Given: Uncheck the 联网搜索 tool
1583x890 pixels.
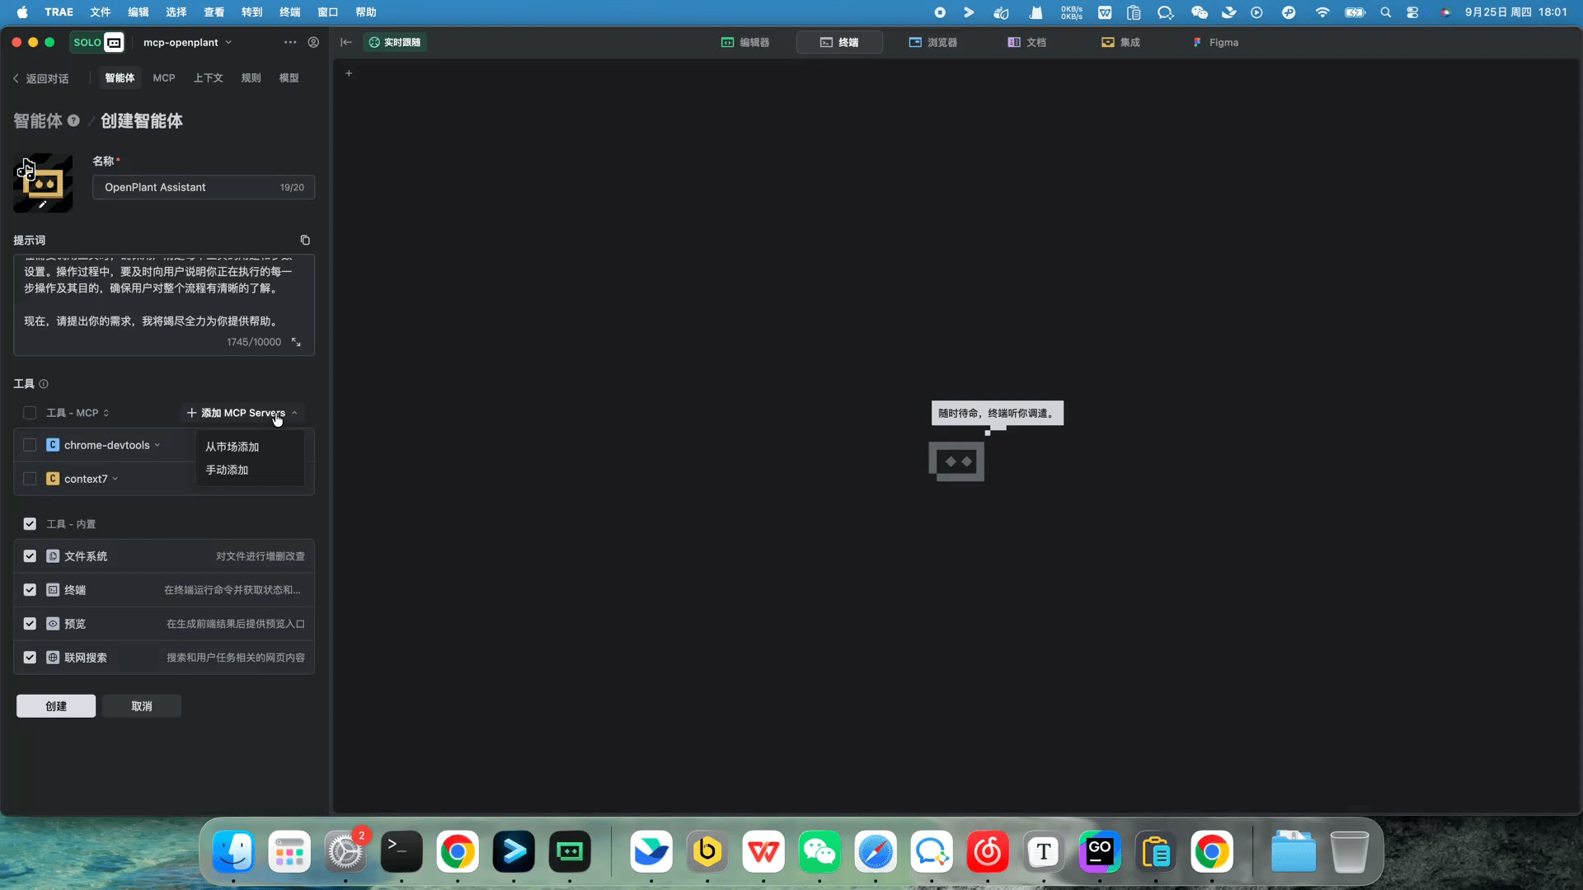Looking at the screenshot, I should pos(30,658).
